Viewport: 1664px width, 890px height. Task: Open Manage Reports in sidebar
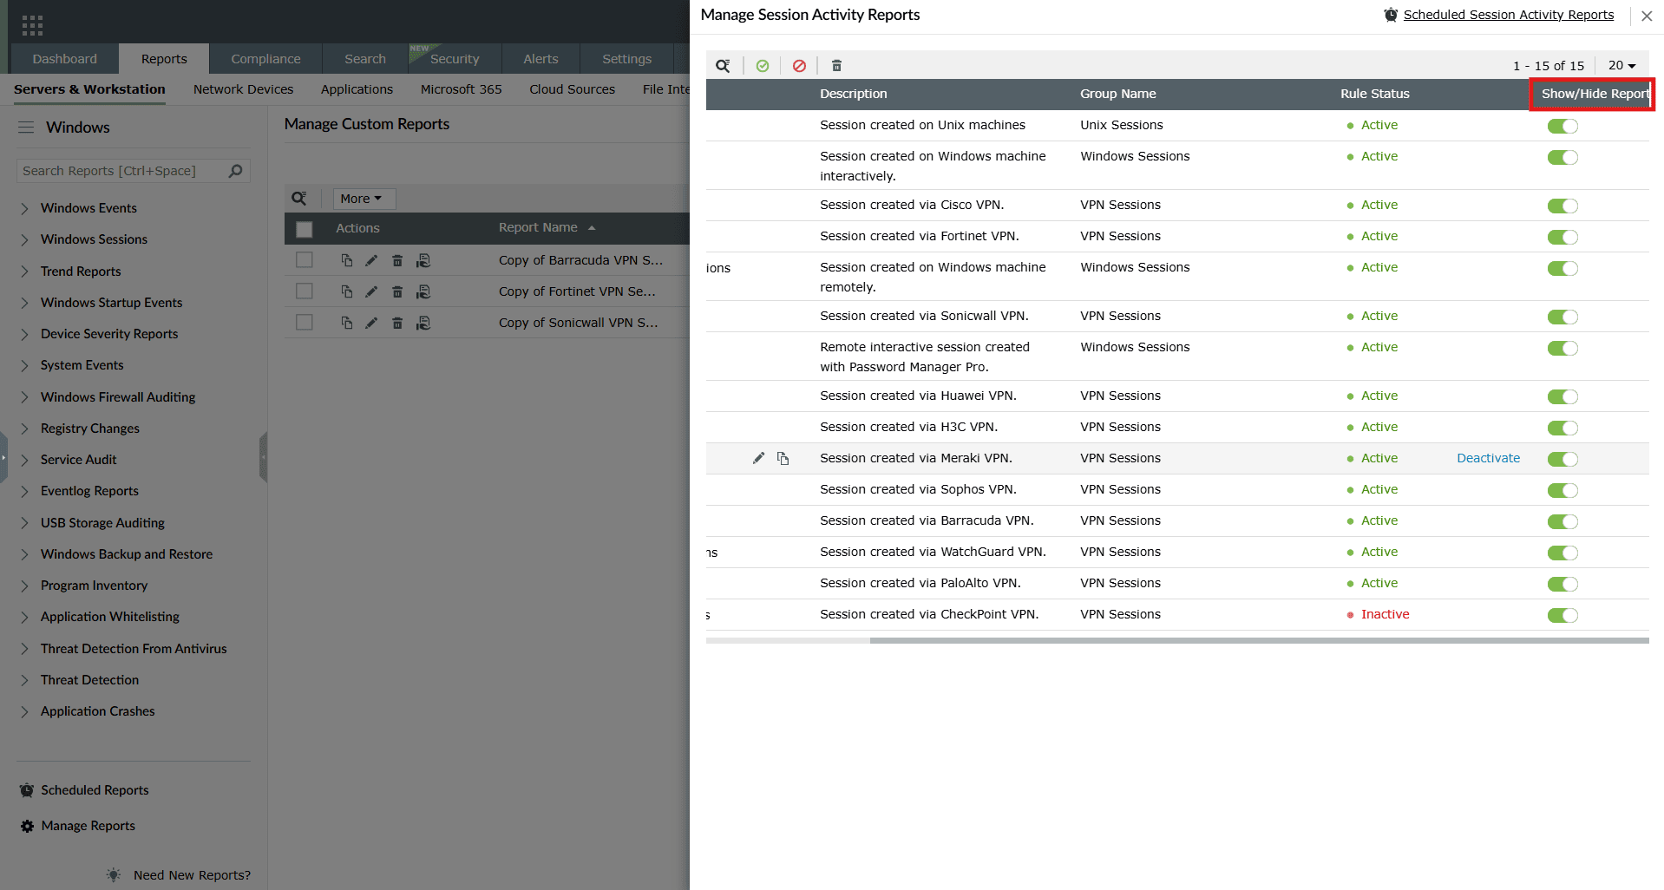[x=88, y=826]
